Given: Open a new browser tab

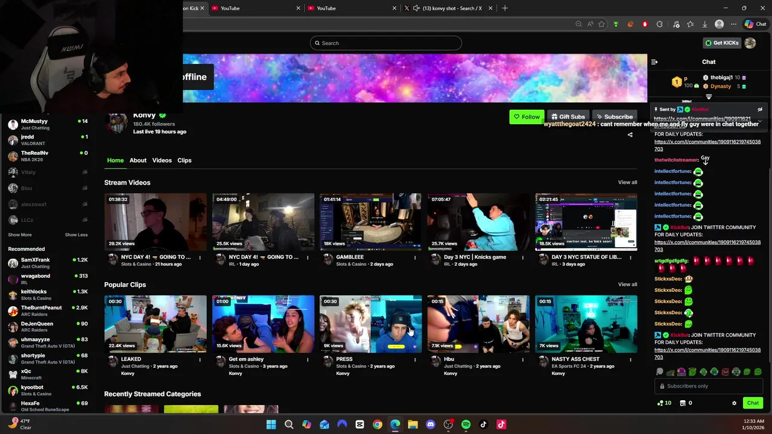Looking at the screenshot, I should tap(505, 8).
